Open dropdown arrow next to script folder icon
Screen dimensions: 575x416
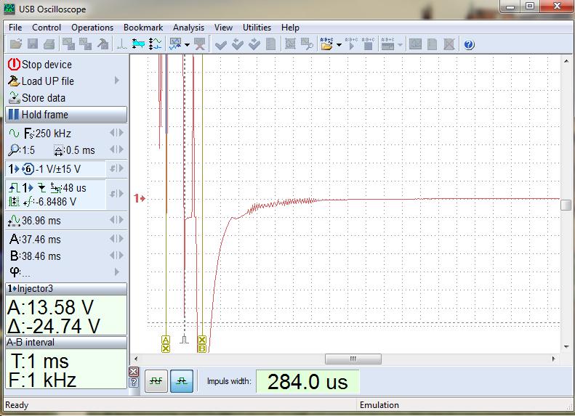point(339,45)
